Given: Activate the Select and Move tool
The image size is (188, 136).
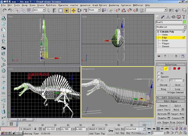Looking at the screenshot, I should coord(74,10).
